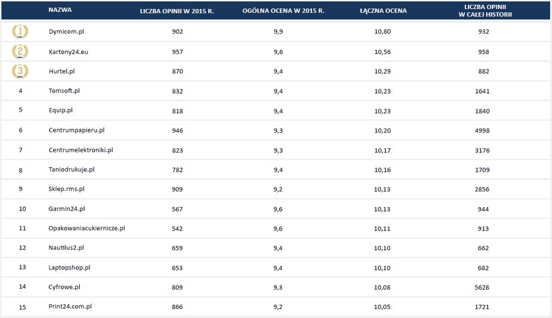Click the third place laurel badge
The height and width of the screenshot is (318, 552).
point(20,71)
